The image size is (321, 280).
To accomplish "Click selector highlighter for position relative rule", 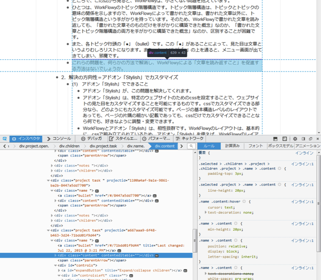I will point(236,240).
